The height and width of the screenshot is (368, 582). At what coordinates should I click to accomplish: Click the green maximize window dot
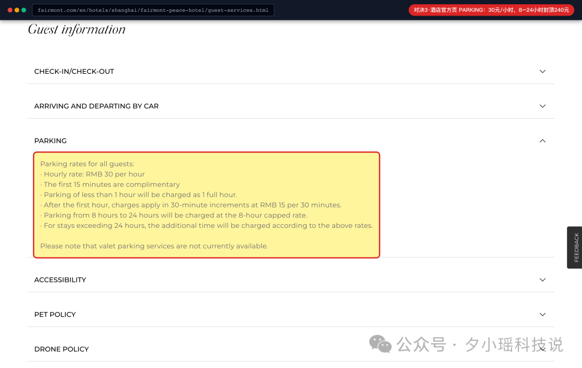point(24,10)
